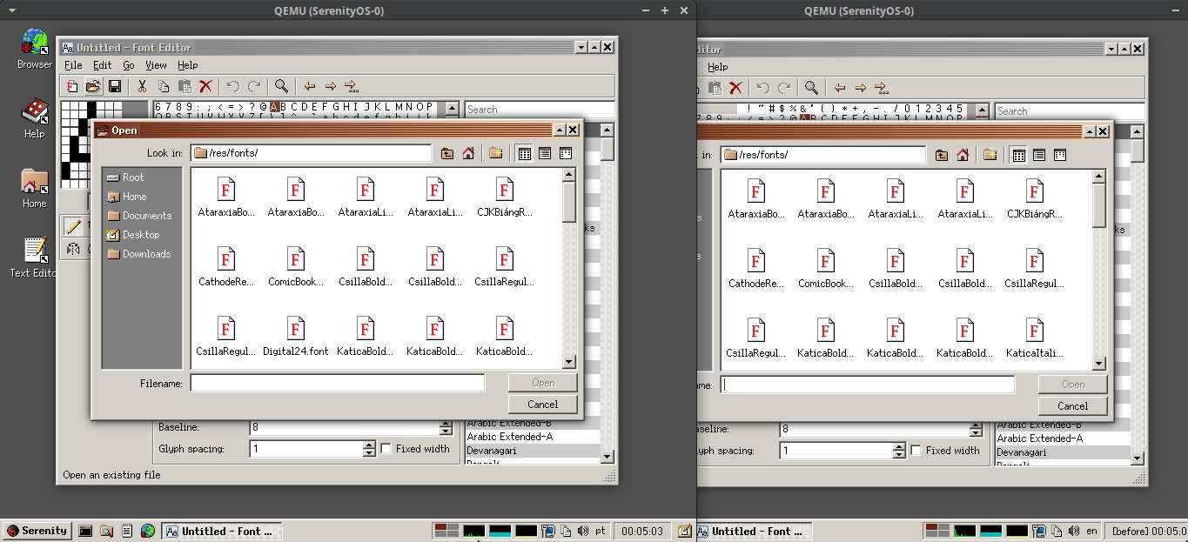Switch Open dialog to list view
This screenshot has width=1188, height=542.
(x=545, y=153)
